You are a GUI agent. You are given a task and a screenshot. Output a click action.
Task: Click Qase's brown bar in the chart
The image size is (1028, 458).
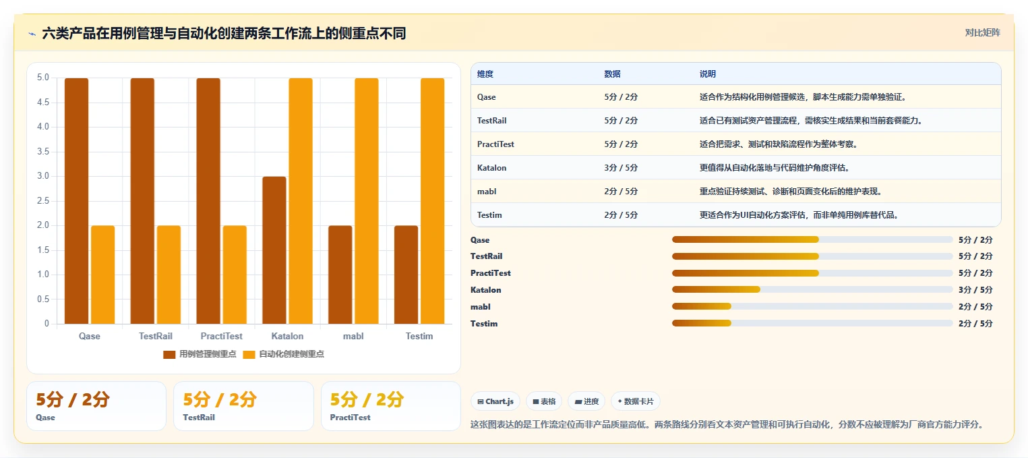coord(76,201)
